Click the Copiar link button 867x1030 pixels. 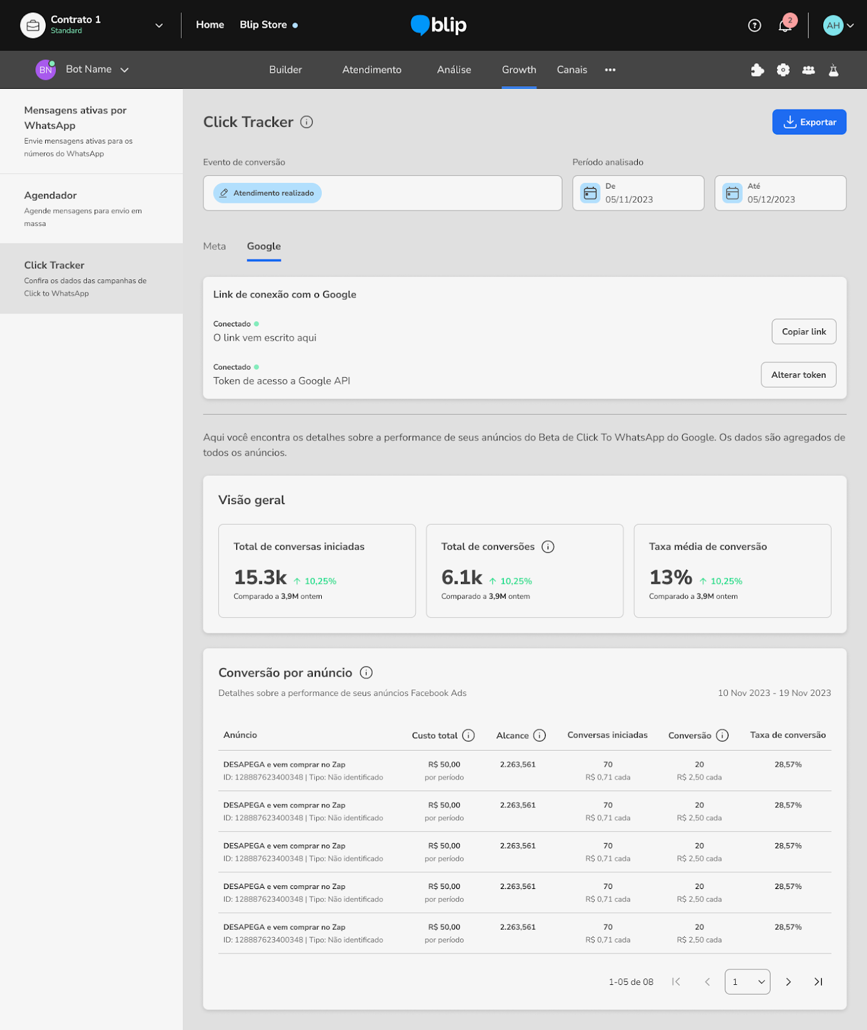[x=804, y=332]
